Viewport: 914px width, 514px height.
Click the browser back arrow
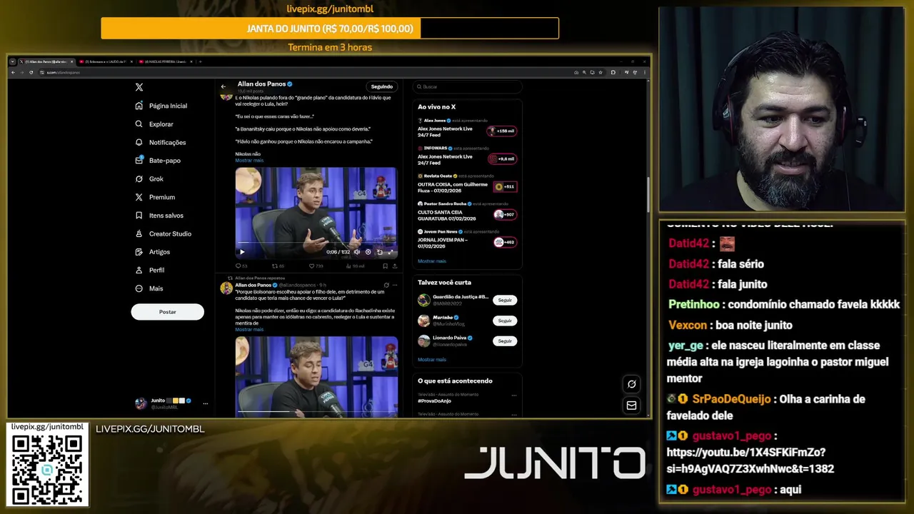point(13,72)
